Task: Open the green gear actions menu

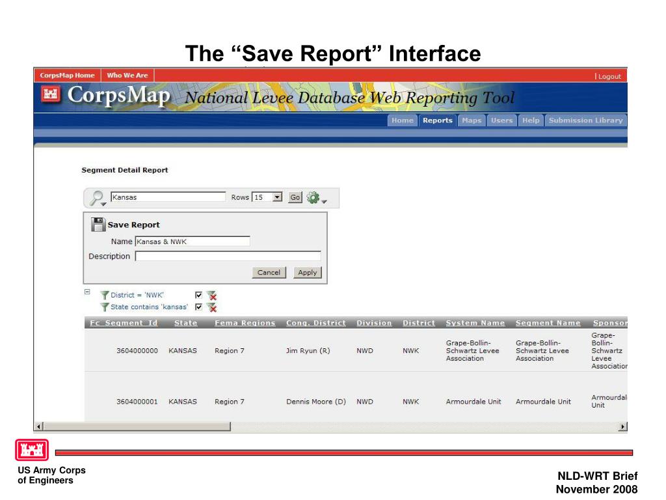Action: click(316, 198)
